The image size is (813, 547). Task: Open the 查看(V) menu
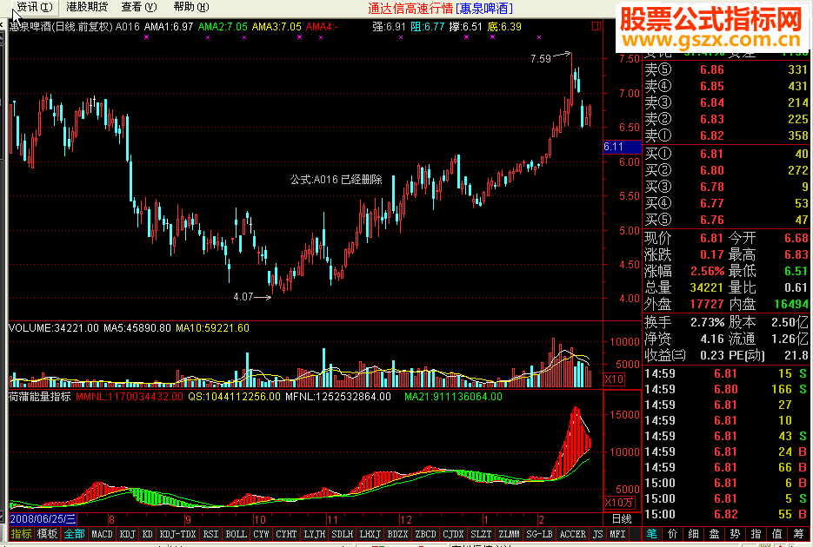139,7
